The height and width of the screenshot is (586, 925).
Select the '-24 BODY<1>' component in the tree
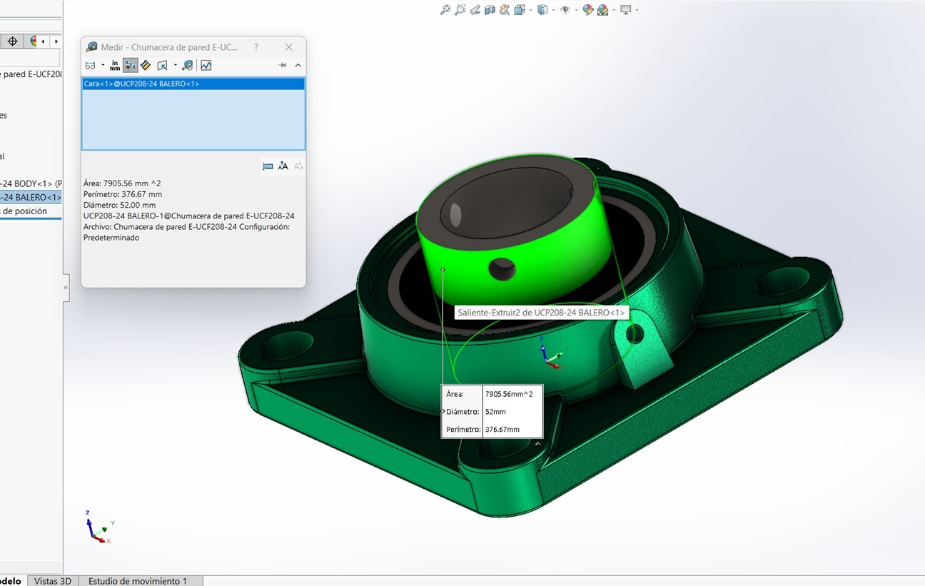click(31, 183)
